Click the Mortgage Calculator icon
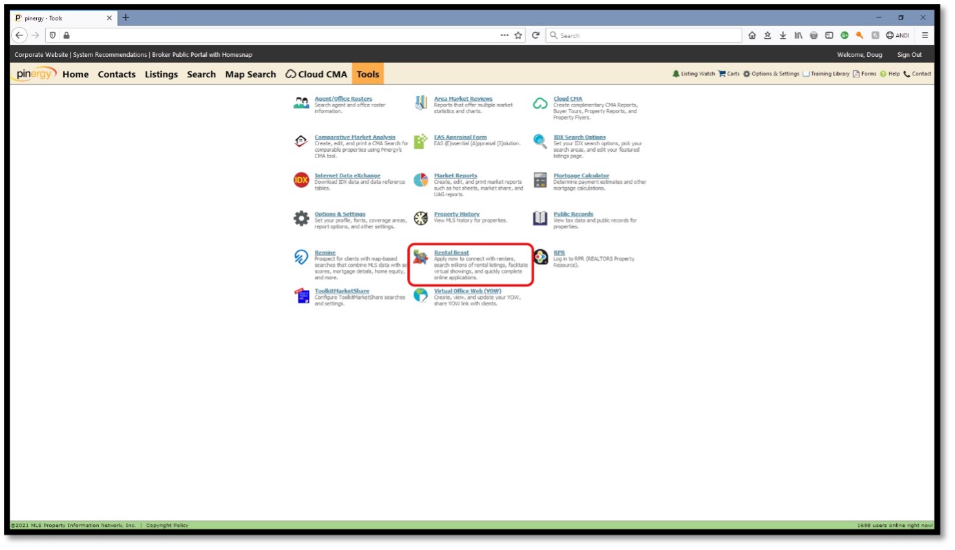The width and height of the screenshot is (955, 550). point(540,179)
